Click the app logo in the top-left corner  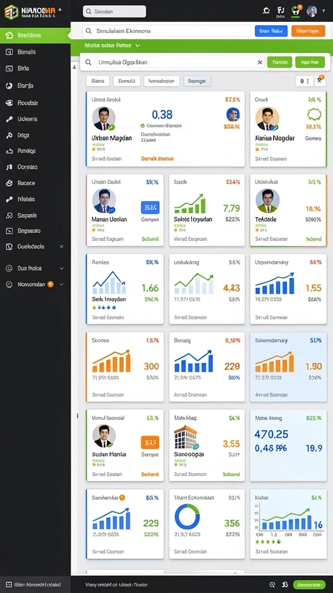click(x=11, y=12)
